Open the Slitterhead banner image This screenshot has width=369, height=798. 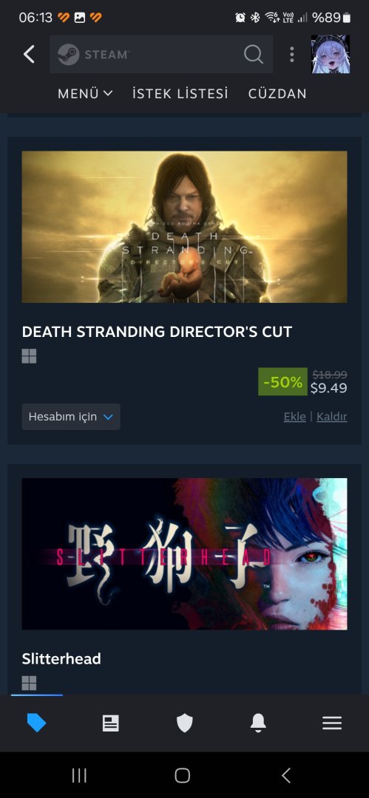185,553
